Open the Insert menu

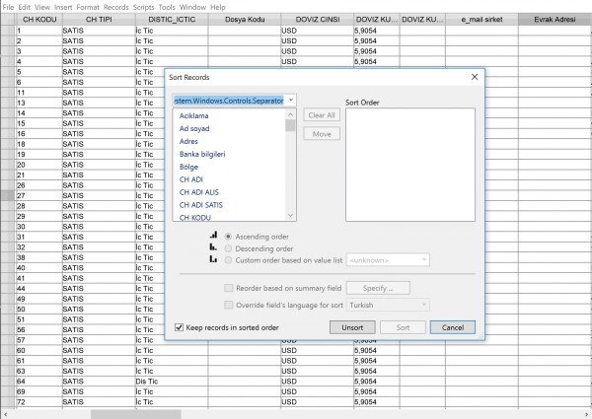pyautogui.click(x=63, y=7)
